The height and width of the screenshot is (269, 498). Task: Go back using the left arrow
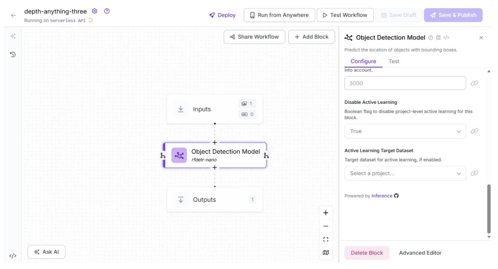pos(13,15)
